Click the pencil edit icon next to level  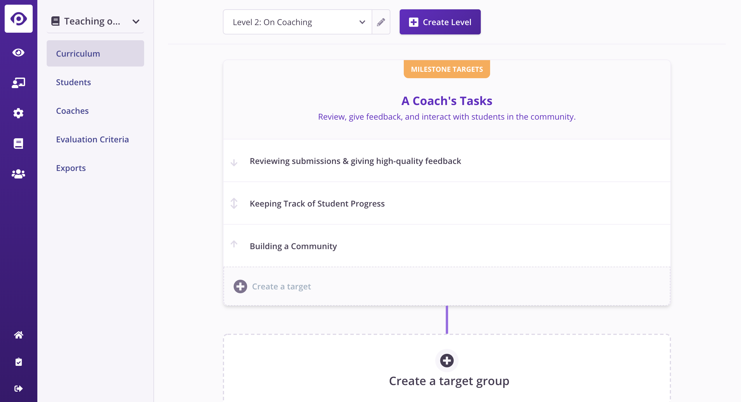pos(381,22)
